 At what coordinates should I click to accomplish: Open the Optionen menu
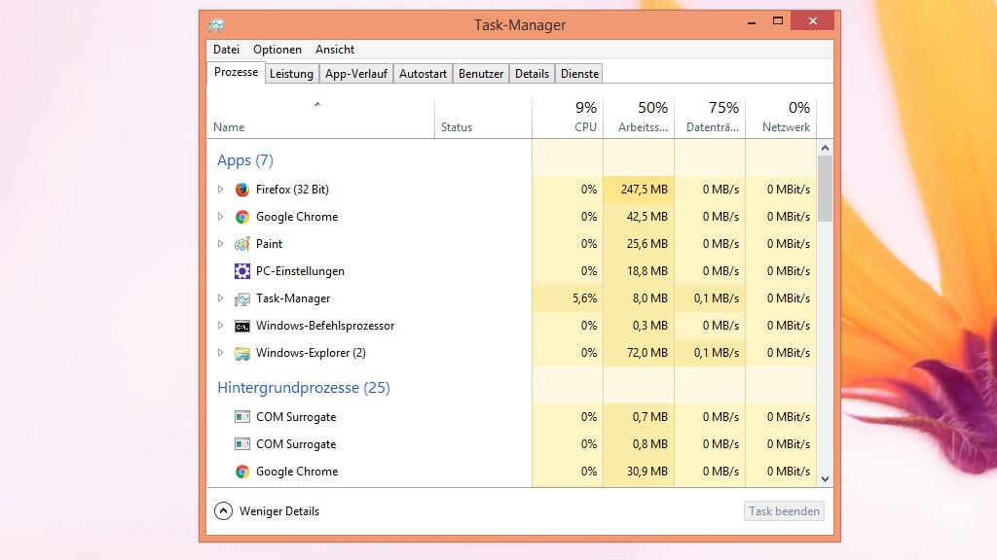tap(277, 49)
